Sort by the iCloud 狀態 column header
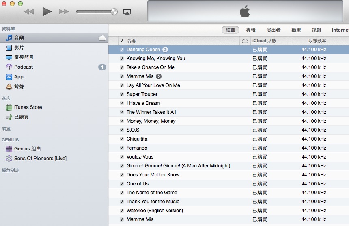The width and height of the screenshot is (349, 226). (271, 41)
